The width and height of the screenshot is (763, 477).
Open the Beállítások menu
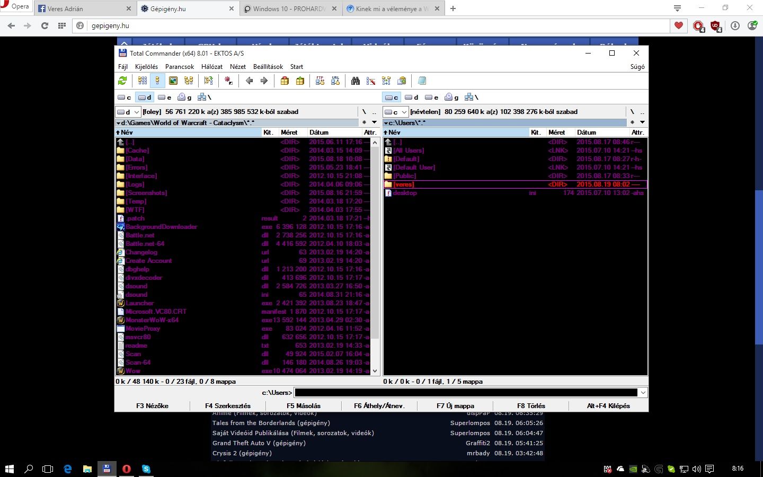(268, 67)
